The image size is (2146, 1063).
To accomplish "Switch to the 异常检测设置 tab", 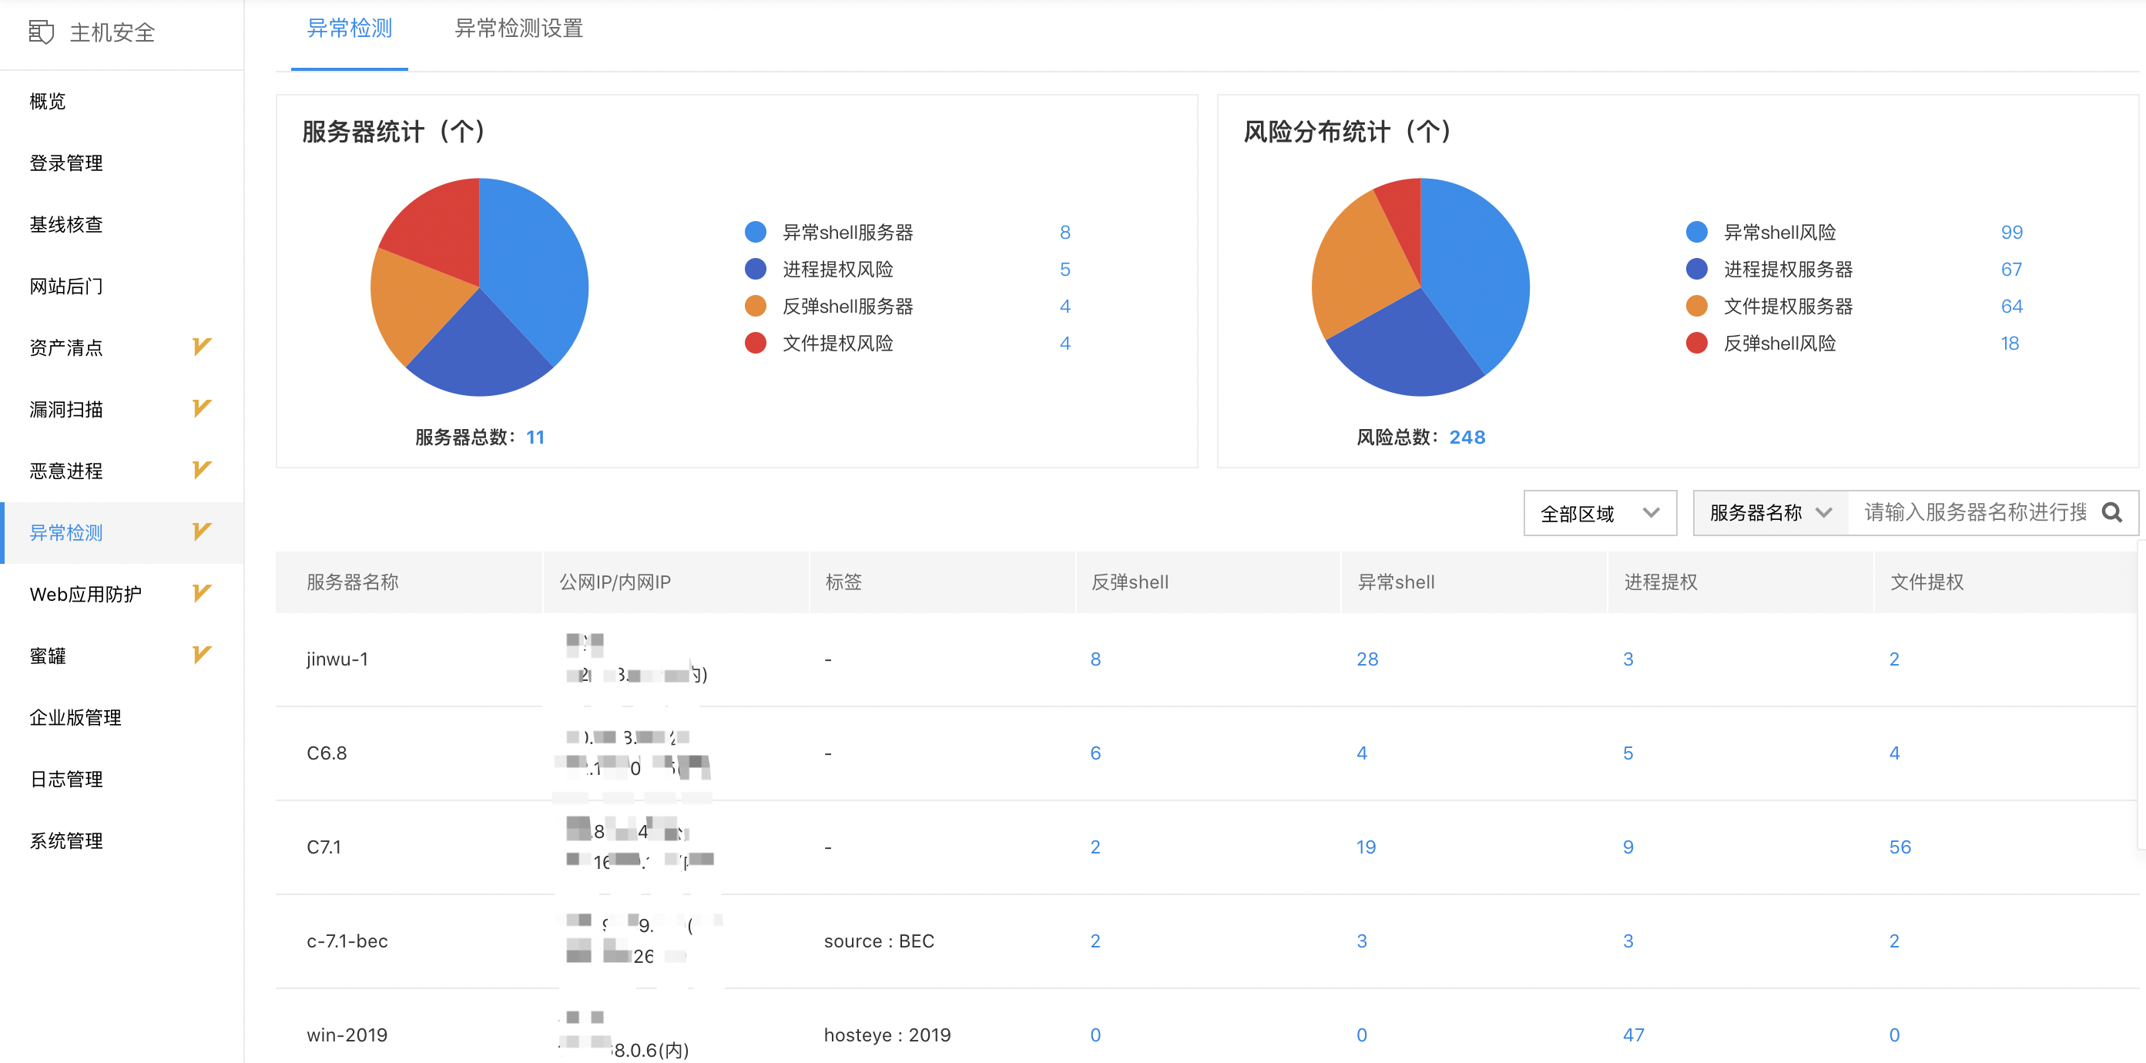I will [x=518, y=29].
